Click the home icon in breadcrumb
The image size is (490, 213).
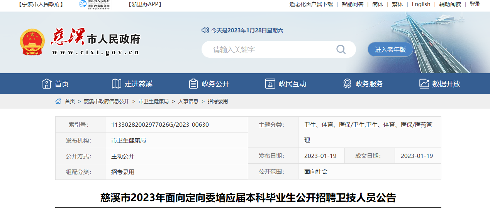point(58,101)
